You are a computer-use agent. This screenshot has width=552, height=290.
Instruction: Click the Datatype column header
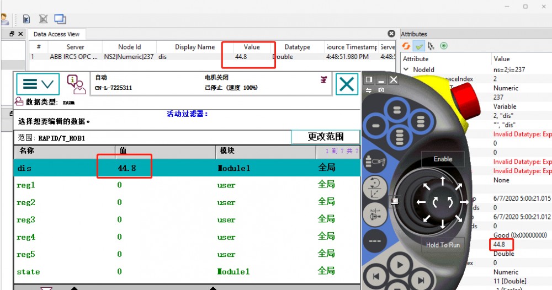tap(297, 47)
